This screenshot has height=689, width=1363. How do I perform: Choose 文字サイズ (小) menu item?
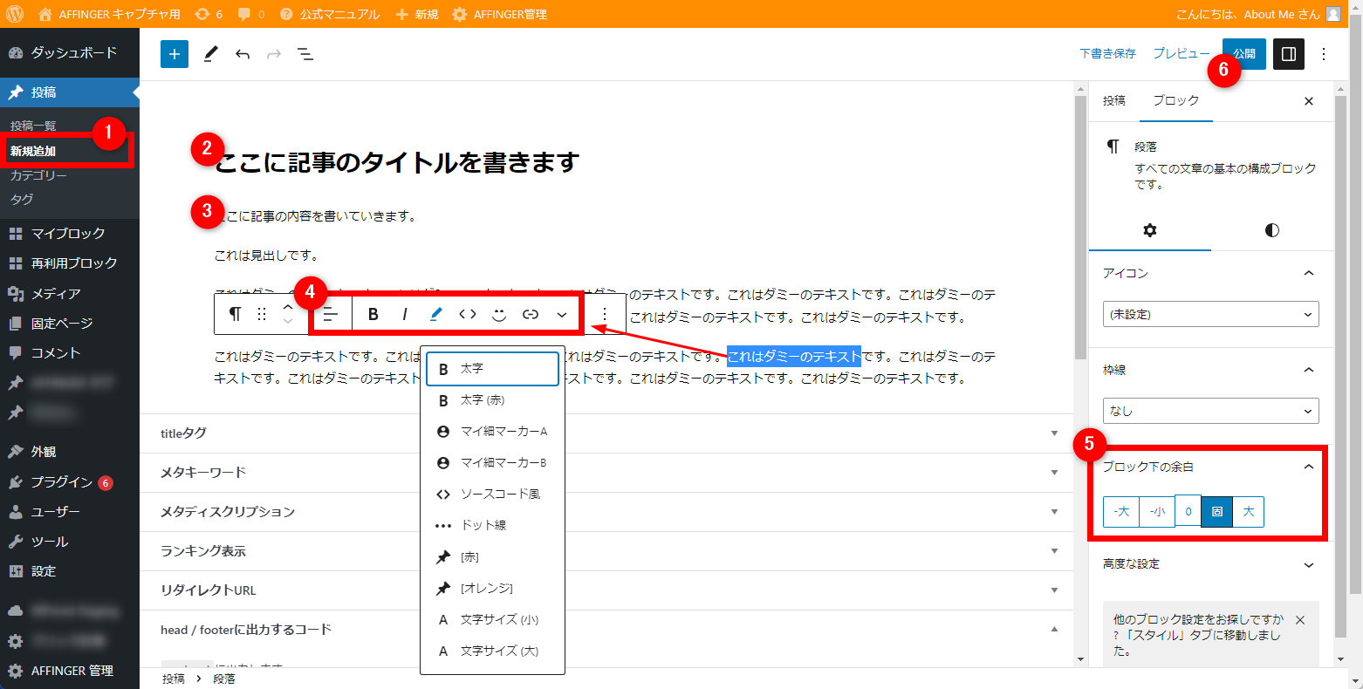[492, 620]
